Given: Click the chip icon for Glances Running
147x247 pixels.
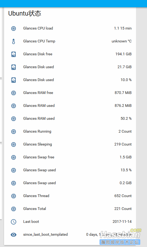Looking at the screenshot, I should [x=13, y=132].
